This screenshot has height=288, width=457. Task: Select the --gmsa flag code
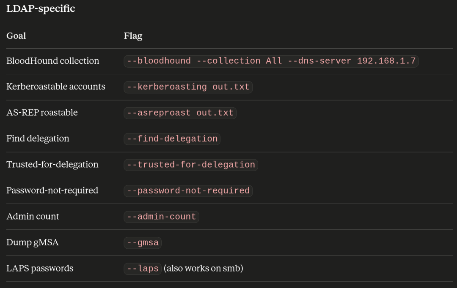pyautogui.click(x=143, y=243)
